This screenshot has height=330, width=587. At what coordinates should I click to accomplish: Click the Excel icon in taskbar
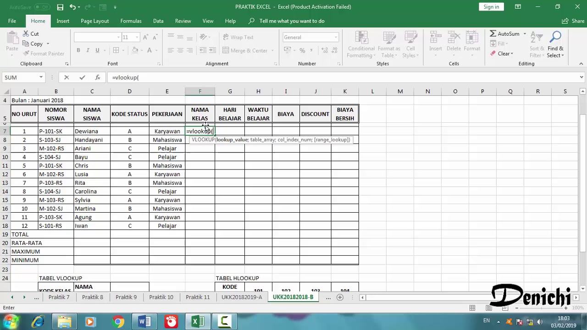tap(198, 322)
